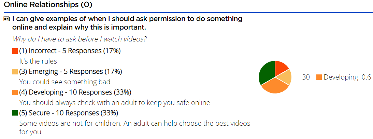Select the orange swatch before "(4) Developing"
The height and width of the screenshot is (139, 373).
point(15,92)
